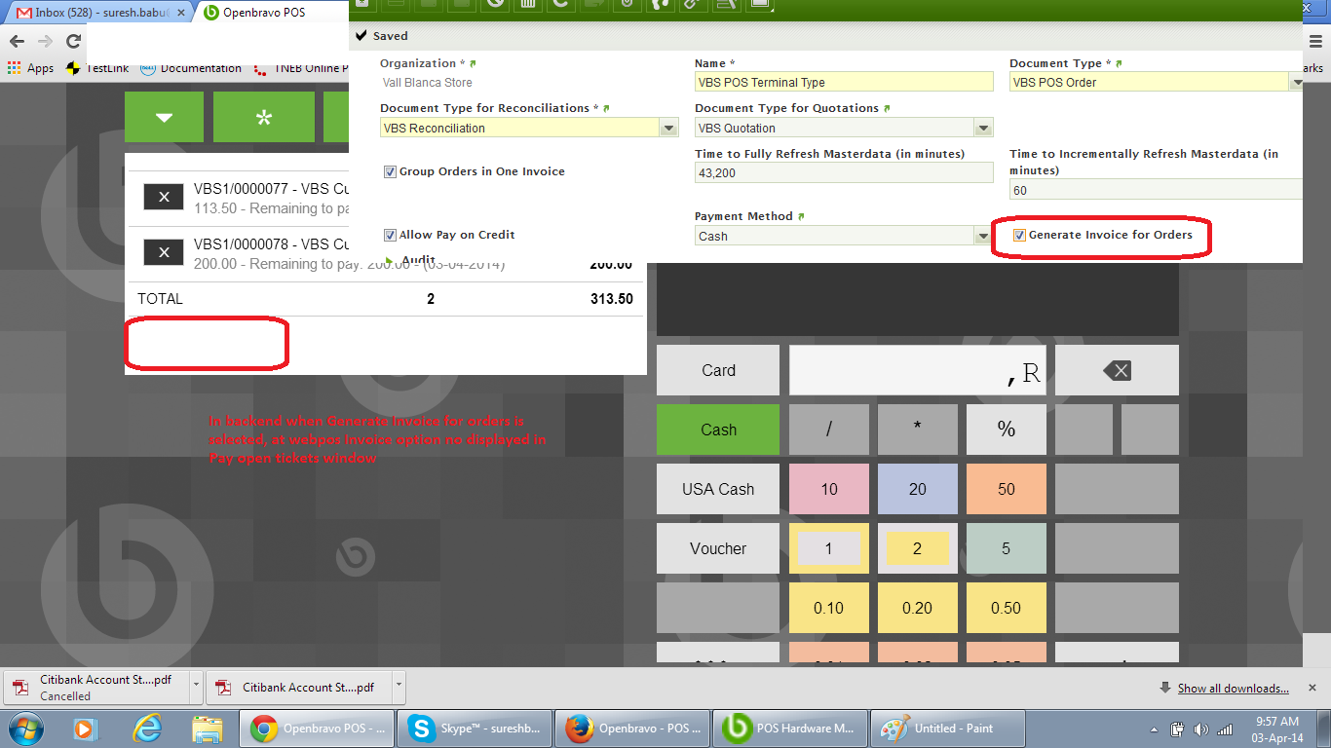Open the Payment Method dropdown showing Cash
The height and width of the screenshot is (748, 1331).
coord(983,236)
